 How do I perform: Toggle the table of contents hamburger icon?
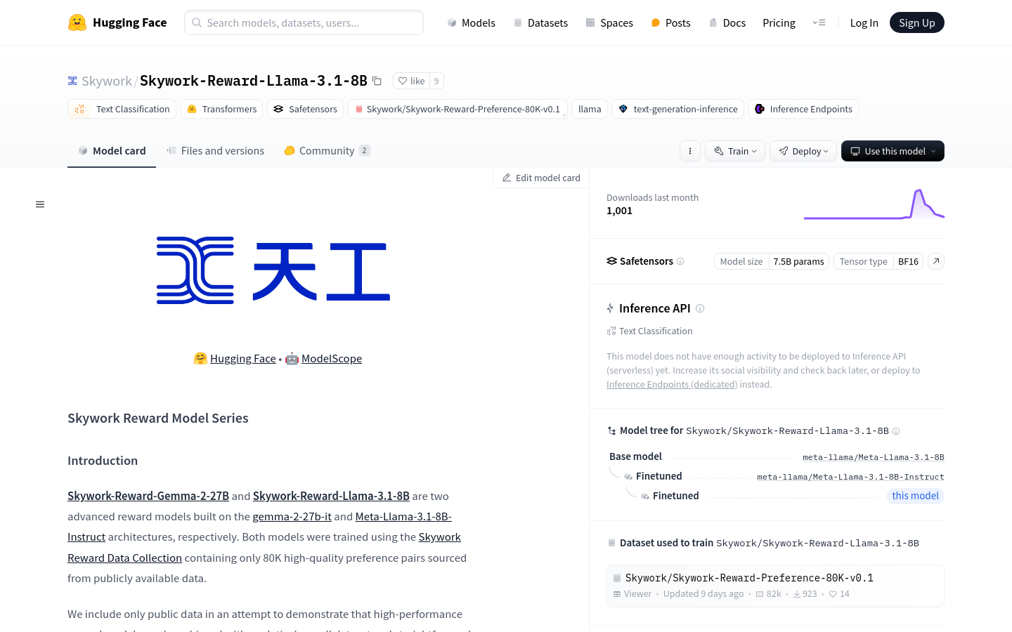tap(40, 204)
